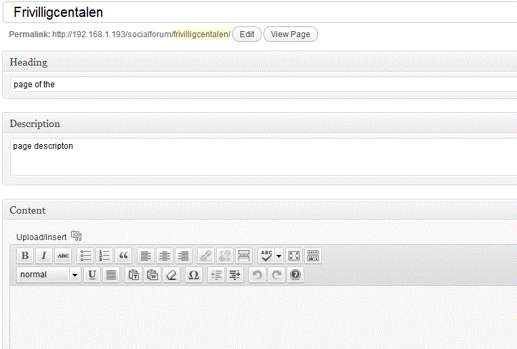
Task: Click the Description textarea with 'page descripton'
Action: point(264,157)
